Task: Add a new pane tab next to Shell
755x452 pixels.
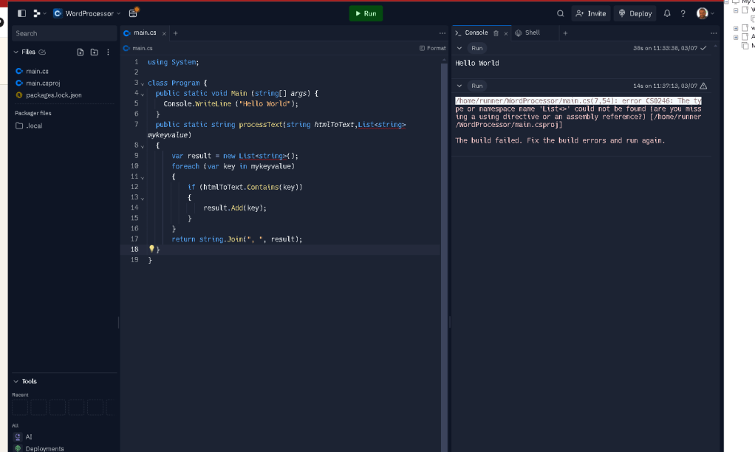Action: (x=565, y=33)
